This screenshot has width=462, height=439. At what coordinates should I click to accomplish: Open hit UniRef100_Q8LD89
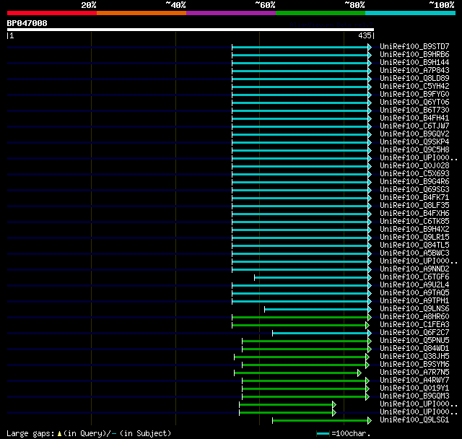tap(414, 79)
